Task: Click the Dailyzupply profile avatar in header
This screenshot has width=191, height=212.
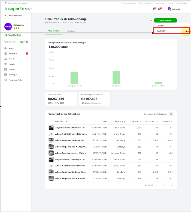Action: click(169, 9)
